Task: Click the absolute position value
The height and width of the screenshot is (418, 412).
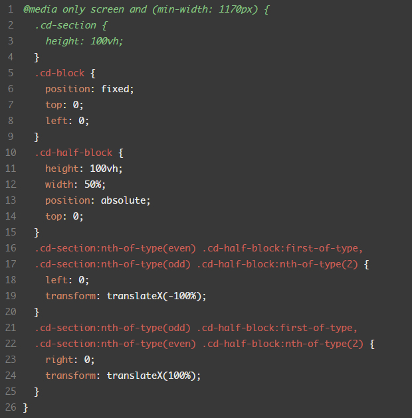Action: coord(124,200)
